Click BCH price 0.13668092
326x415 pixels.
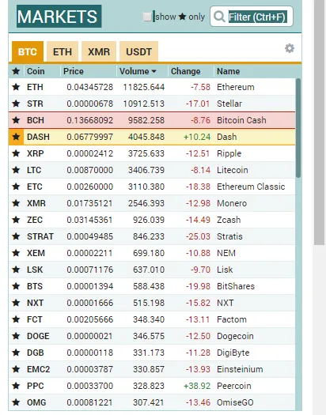89,120
